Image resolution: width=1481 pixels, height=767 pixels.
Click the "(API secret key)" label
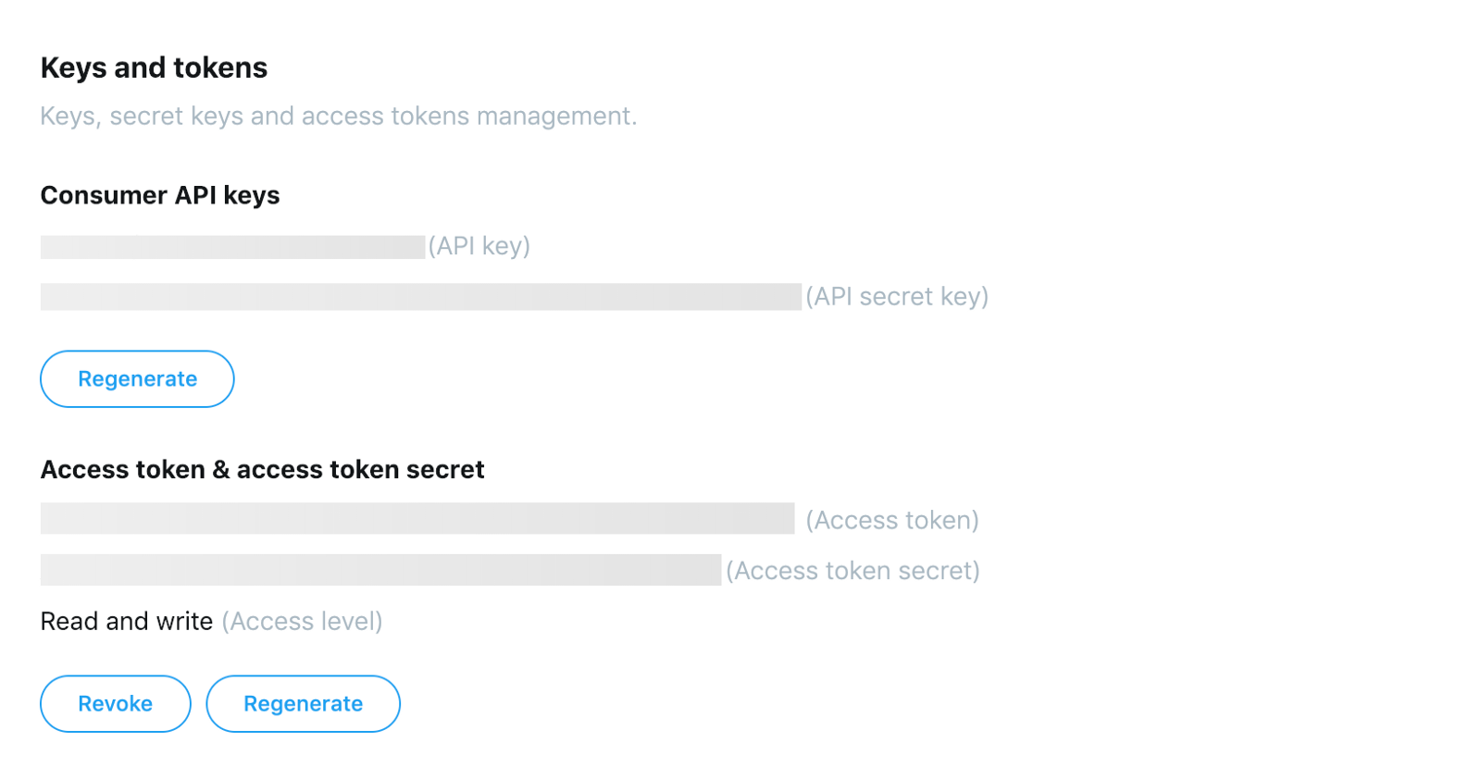click(897, 296)
